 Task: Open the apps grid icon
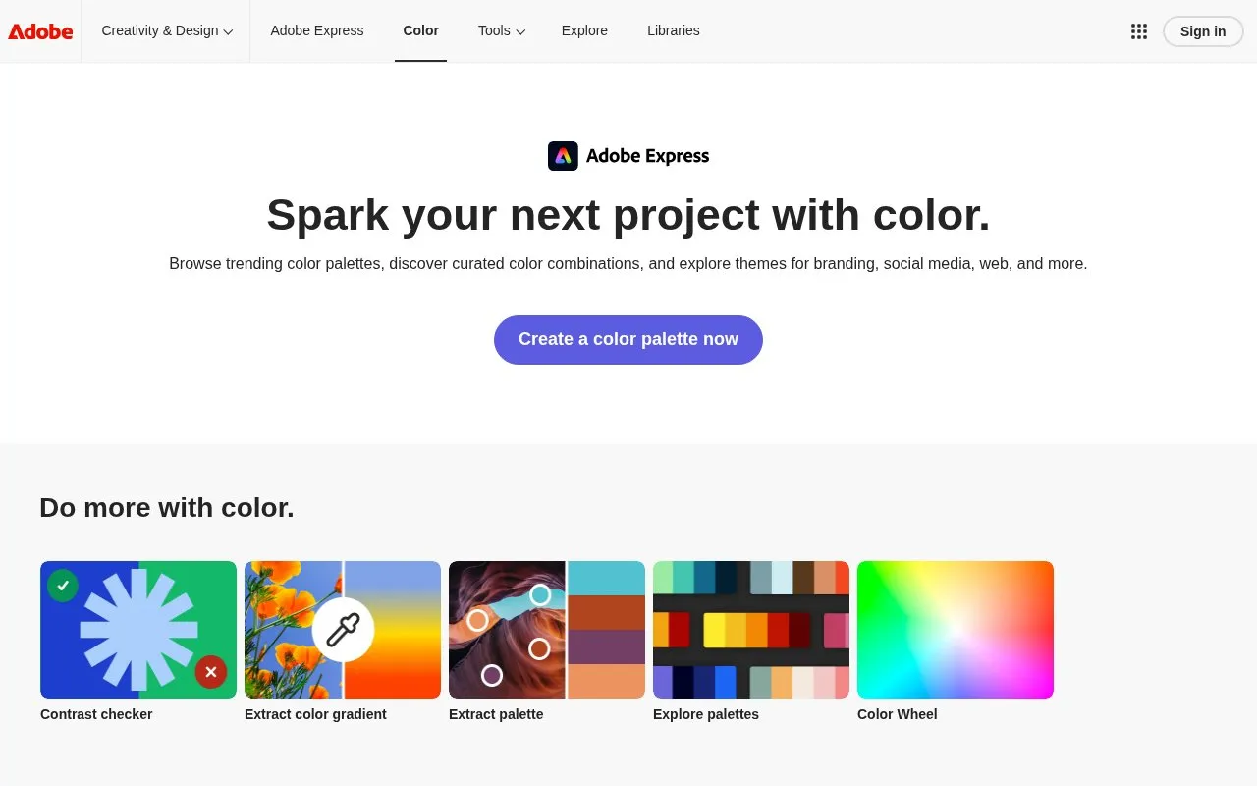(x=1139, y=31)
